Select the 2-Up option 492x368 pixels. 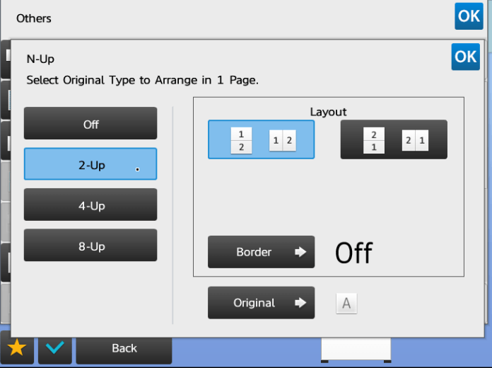coord(90,163)
